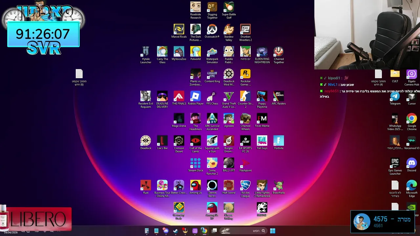Select the Among Us shortcut
Screen dimensions: 420x236
[196, 187]
